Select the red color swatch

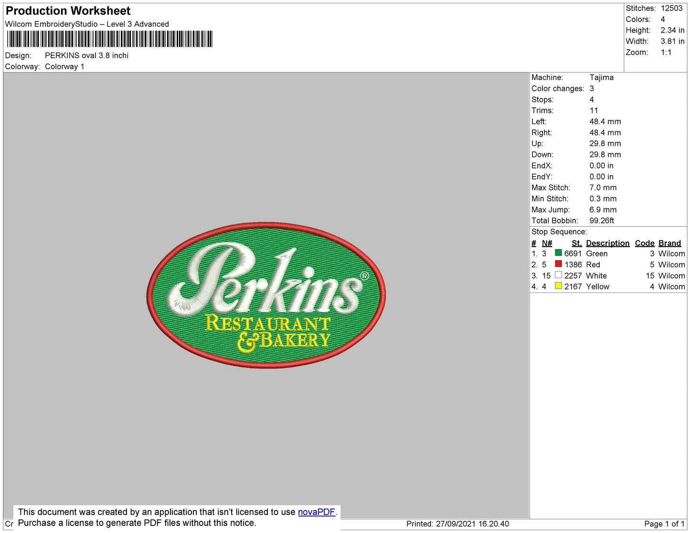[x=558, y=264]
